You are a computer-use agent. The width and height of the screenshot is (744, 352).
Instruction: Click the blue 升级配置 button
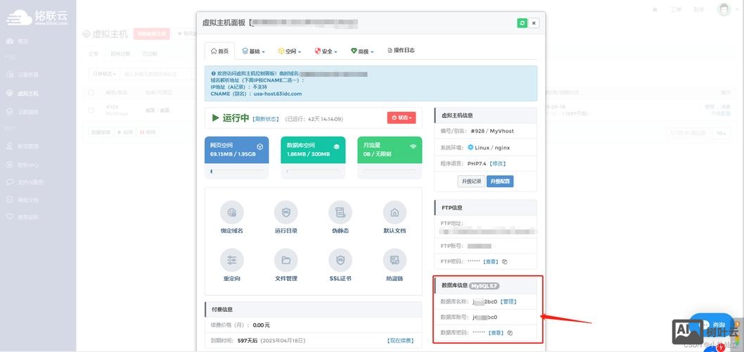coord(500,181)
